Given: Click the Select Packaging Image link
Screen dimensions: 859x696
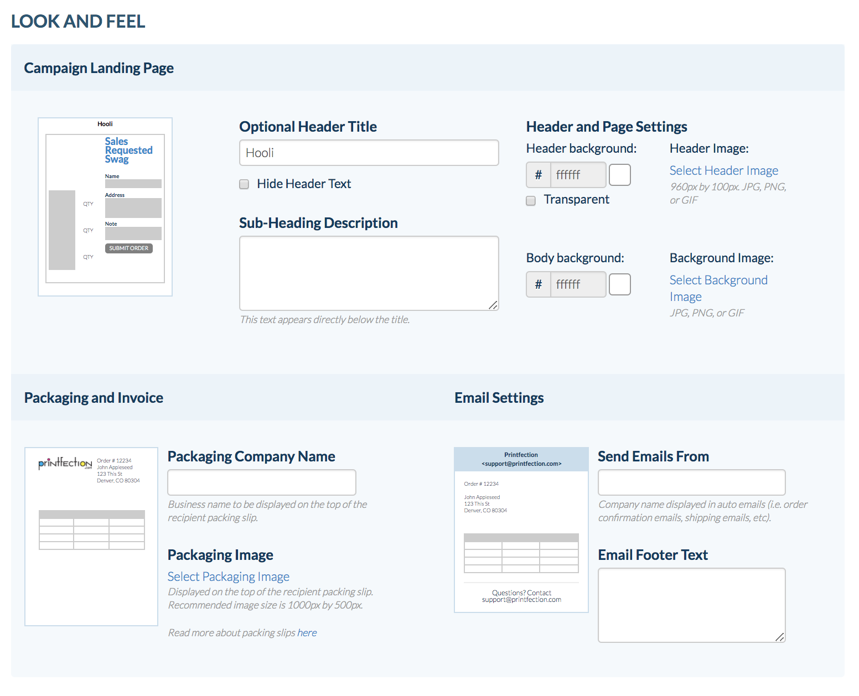Looking at the screenshot, I should point(228,576).
